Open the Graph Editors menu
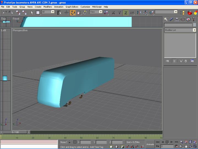The image size is (198, 149). click(x=72, y=7)
